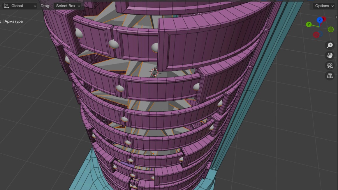
Task: Expand the sidebar using the right-edge arrow
Action: 337,17
